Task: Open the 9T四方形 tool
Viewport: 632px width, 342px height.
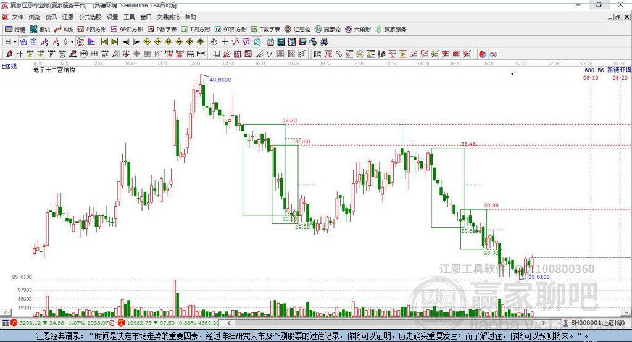Action: point(231,30)
